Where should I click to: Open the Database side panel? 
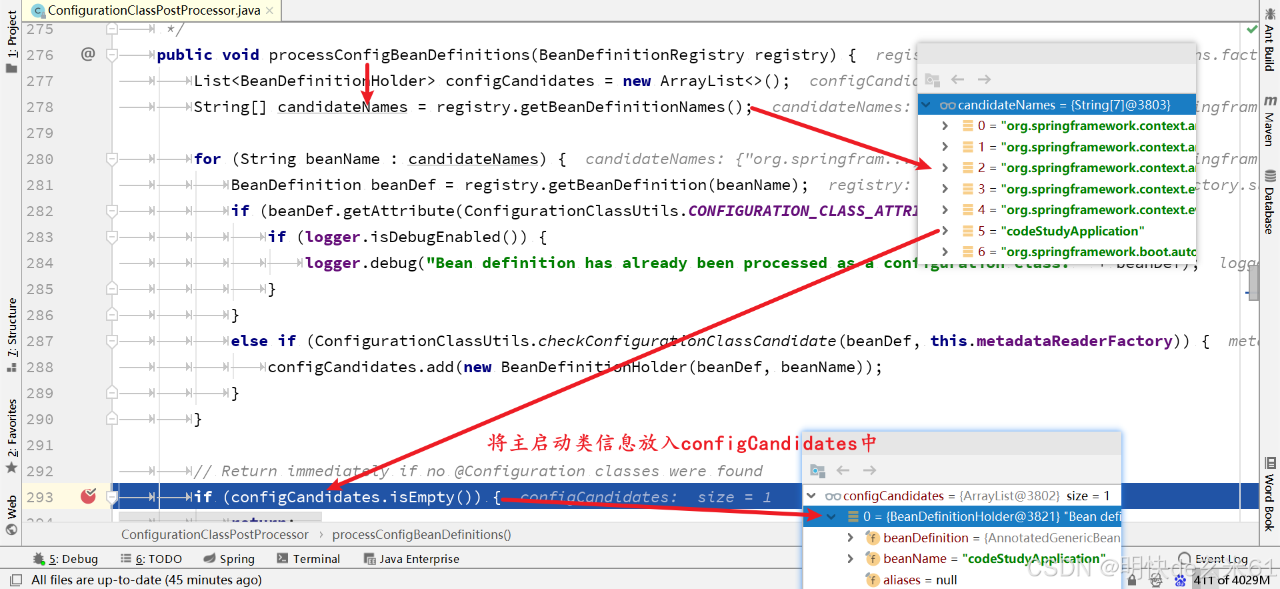[1269, 211]
